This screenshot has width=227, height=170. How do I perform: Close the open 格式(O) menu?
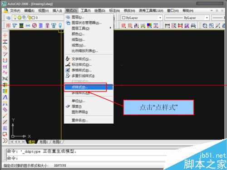tap(71, 11)
